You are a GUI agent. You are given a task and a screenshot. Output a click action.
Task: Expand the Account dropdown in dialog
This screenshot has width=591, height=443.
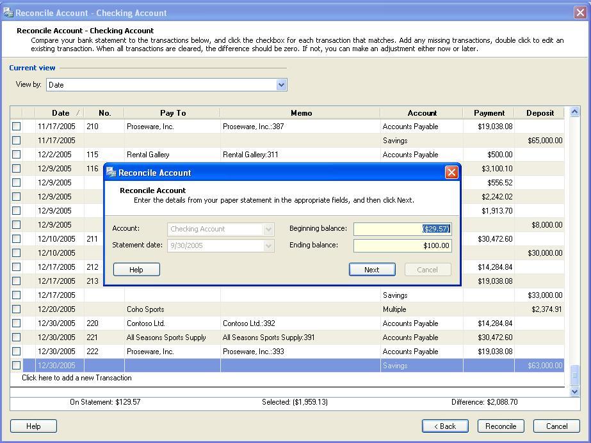pyautogui.click(x=269, y=229)
